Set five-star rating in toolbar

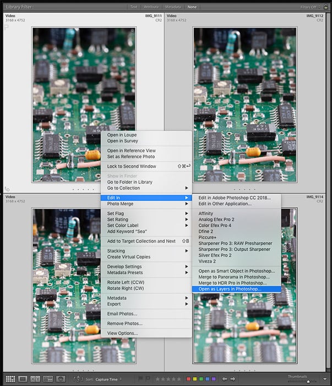click(179, 379)
